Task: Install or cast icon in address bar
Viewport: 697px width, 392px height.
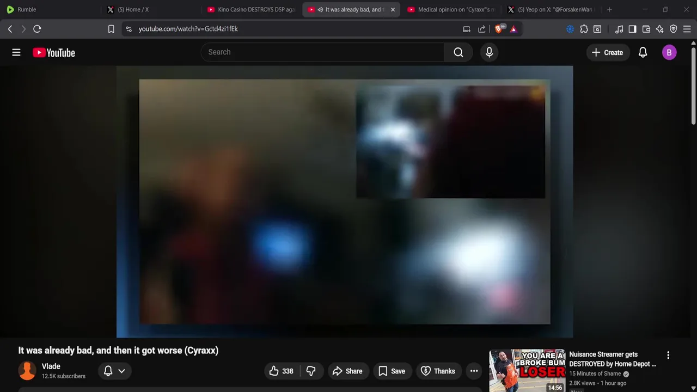Action: pos(467,29)
